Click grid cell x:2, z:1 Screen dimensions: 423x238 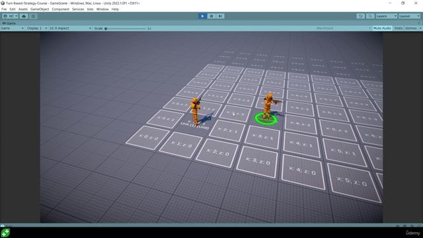click(227, 130)
